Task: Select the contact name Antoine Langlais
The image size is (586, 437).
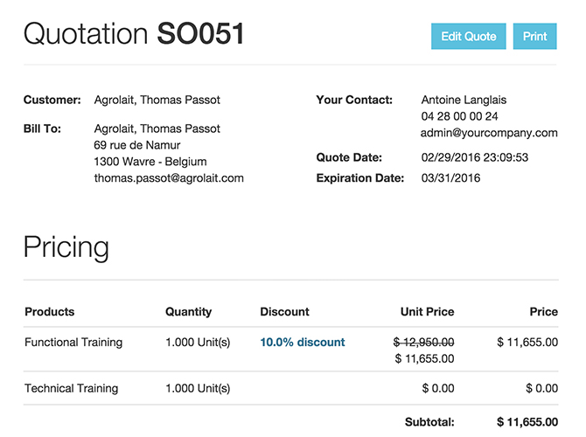Action: click(464, 100)
